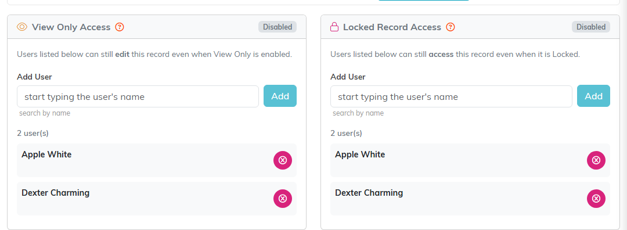The width and height of the screenshot is (627, 230).
Task: Open help for Locked Record Access
Action: [x=451, y=27]
